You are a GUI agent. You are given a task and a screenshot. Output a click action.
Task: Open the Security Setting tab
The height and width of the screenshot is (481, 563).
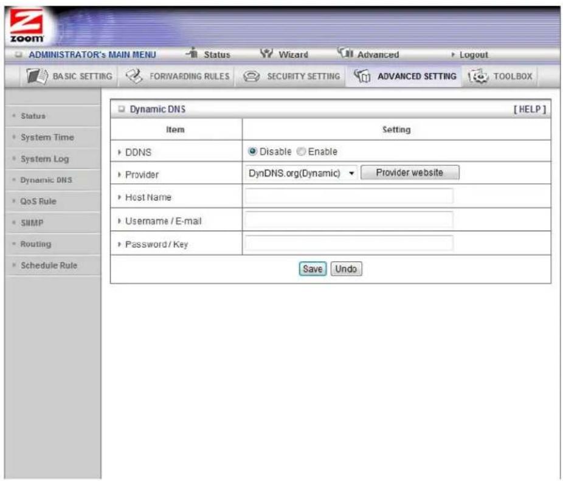[x=291, y=76]
